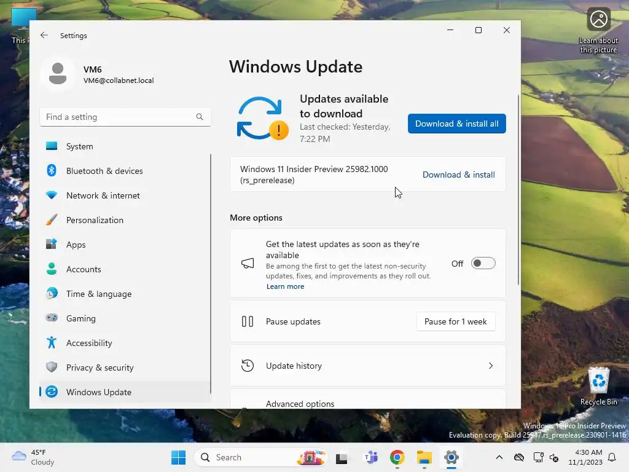Click the muted volume tray icon
The image size is (629, 472).
[554, 457]
